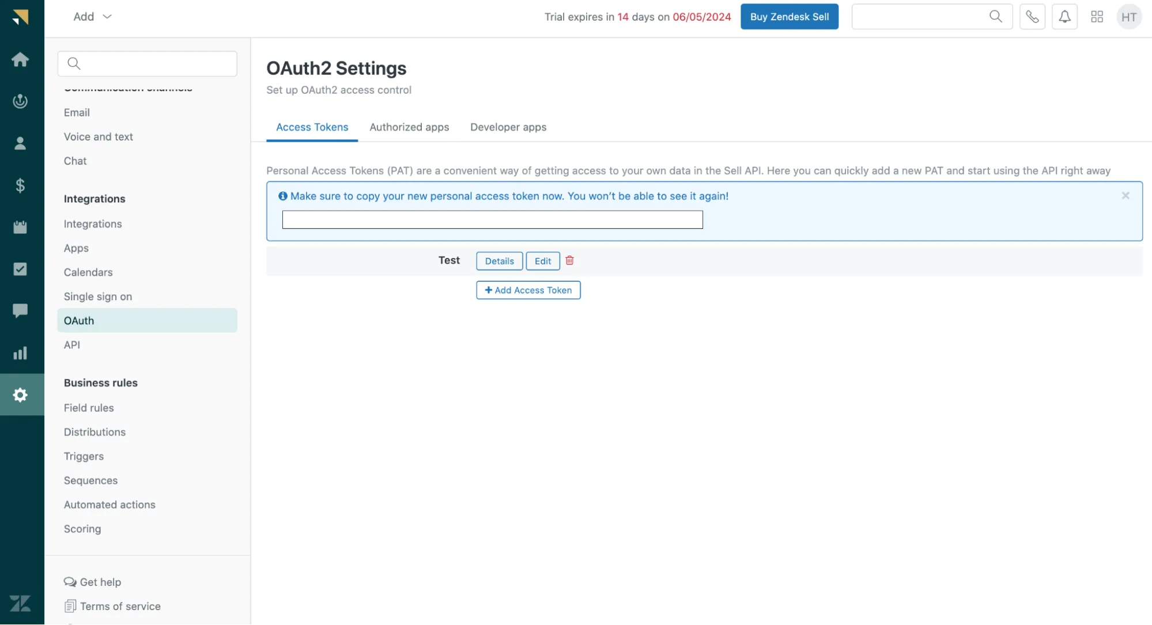Screen dimensions: 1152x625
Task: Open the Deals dollar icon in sidebar
Action: 20,185
